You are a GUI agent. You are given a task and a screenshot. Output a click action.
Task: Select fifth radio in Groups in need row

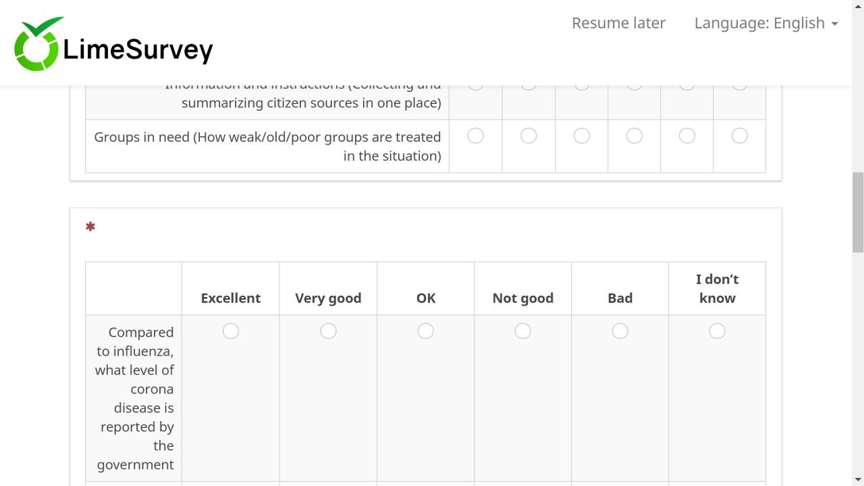click(x=686, y=136)
